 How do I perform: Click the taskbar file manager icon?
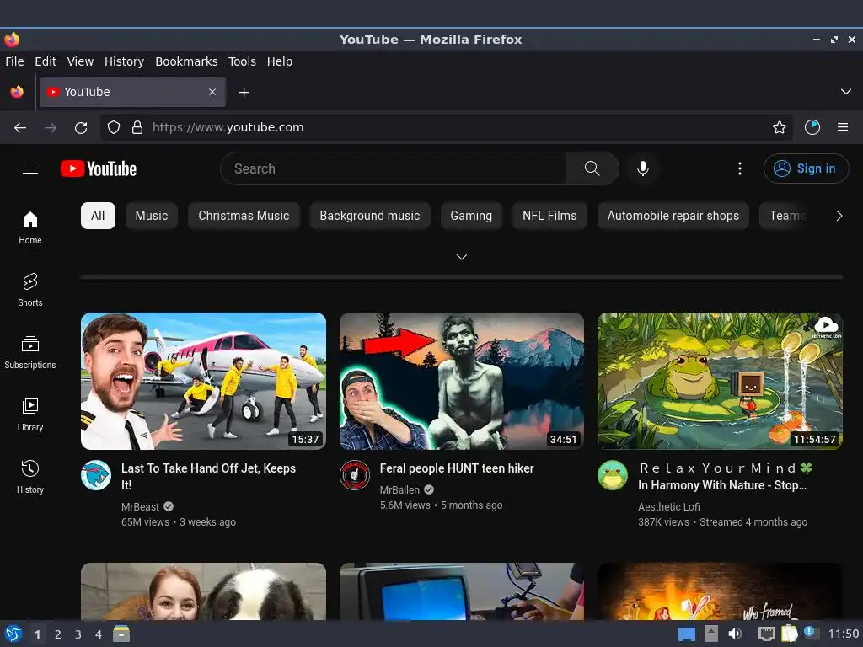(x=121, y=634)
